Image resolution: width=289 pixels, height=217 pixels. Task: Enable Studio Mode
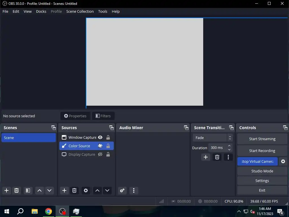(x=262, y=171)
